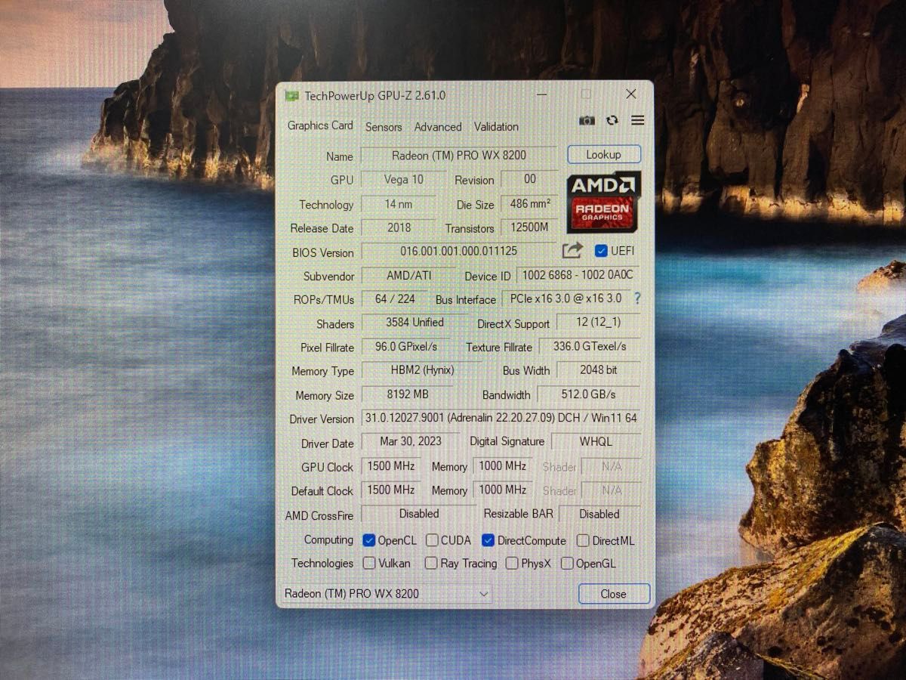
Task: Click the GPU field showing Vega 10
Action: 404,179
